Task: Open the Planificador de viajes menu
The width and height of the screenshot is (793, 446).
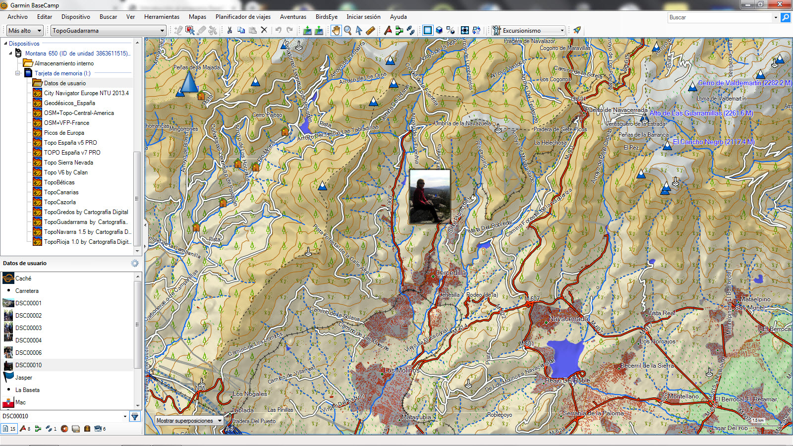Action: (x=243, y=17)
